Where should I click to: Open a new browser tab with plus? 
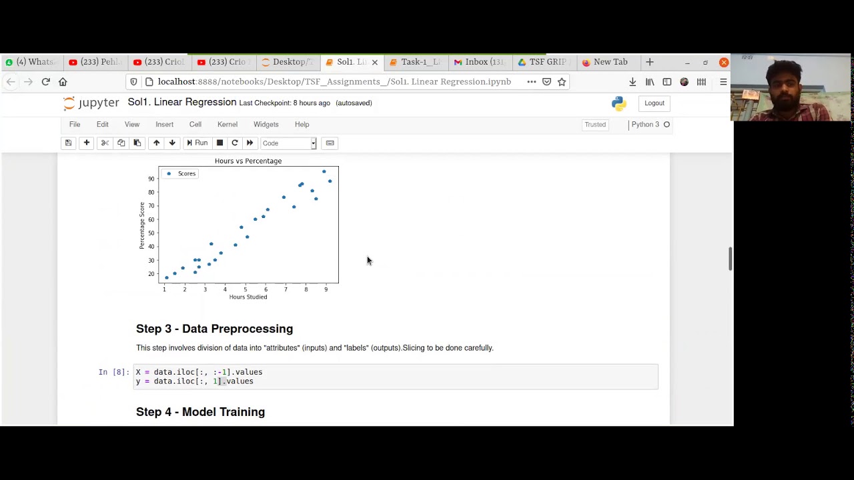pos(649,62)
